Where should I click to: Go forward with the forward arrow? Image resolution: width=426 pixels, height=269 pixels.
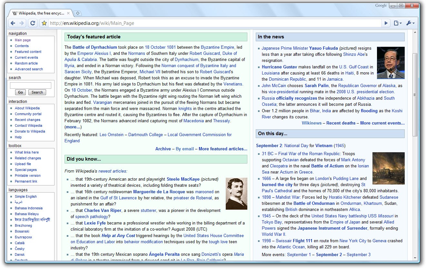click(22, 23)
